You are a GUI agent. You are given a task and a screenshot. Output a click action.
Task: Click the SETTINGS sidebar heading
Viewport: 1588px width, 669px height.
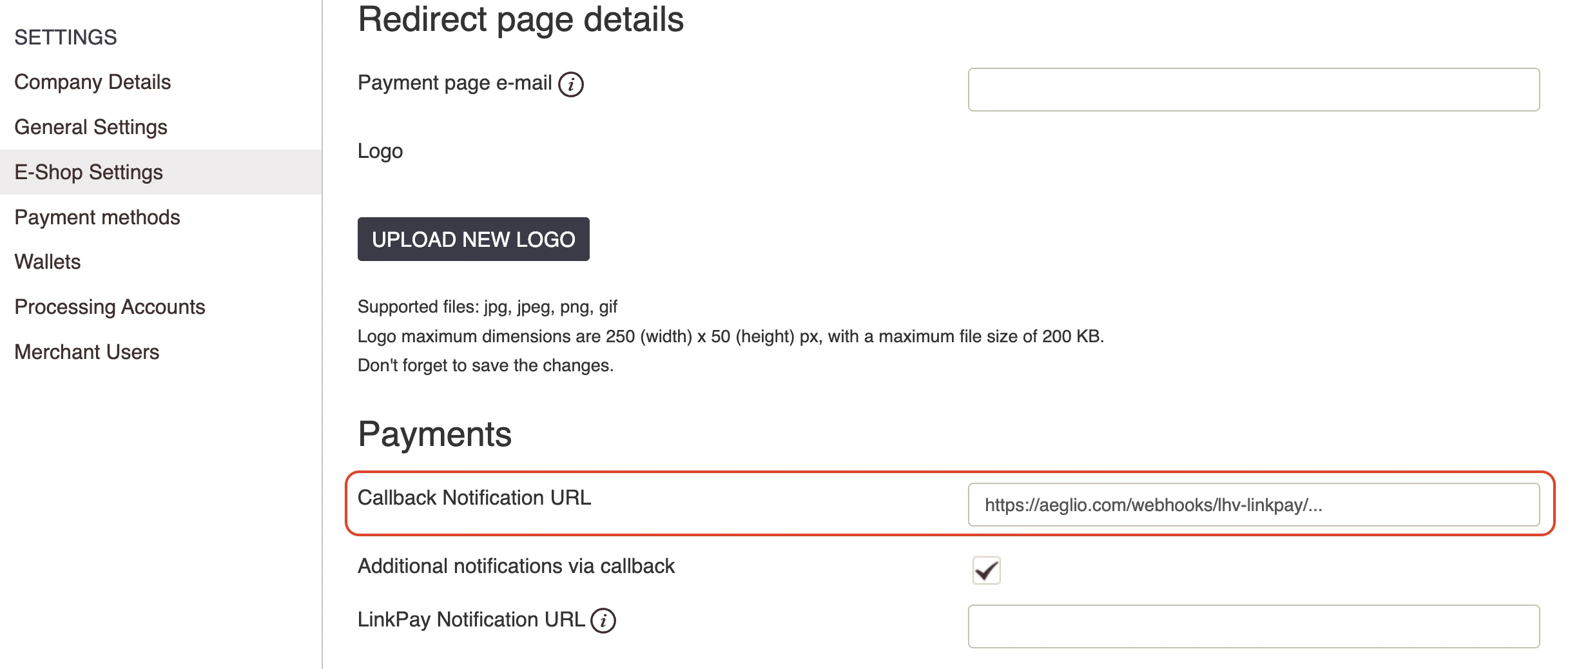66,37
